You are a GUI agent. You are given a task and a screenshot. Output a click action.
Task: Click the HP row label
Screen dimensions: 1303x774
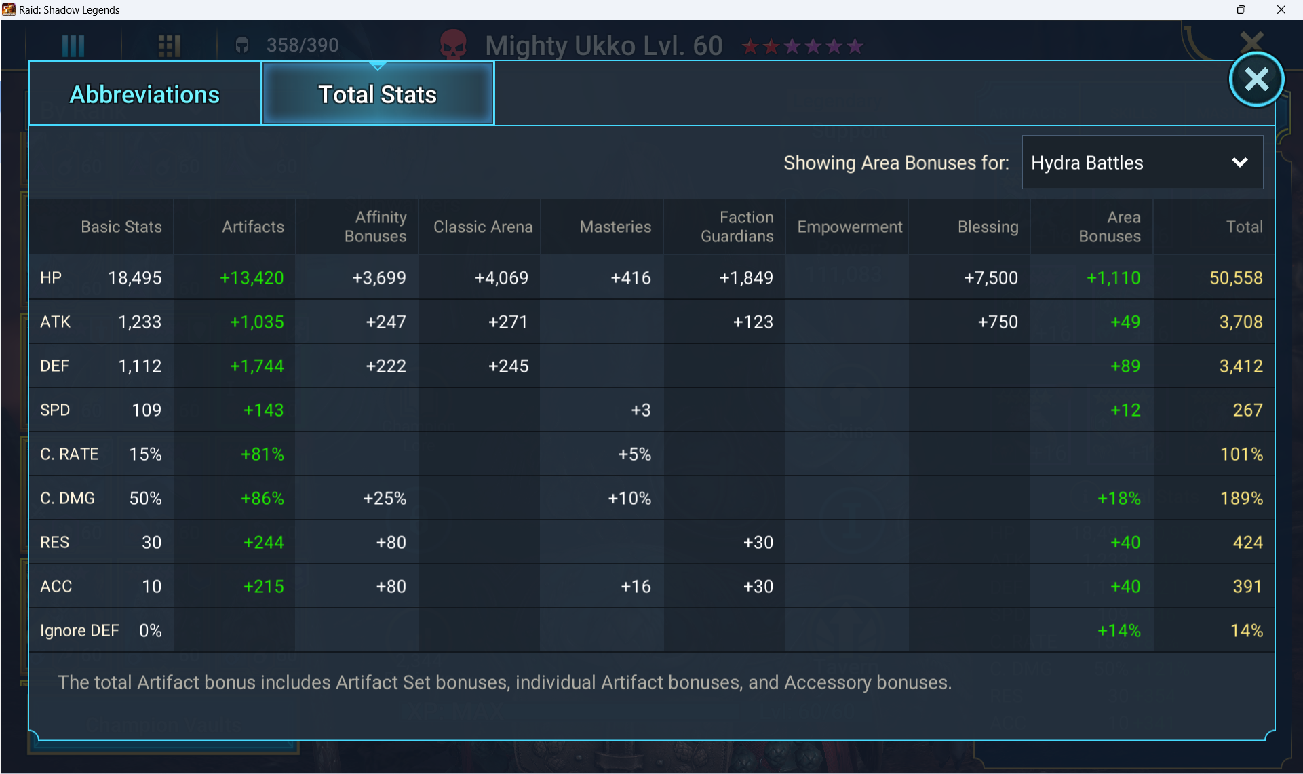51,277
